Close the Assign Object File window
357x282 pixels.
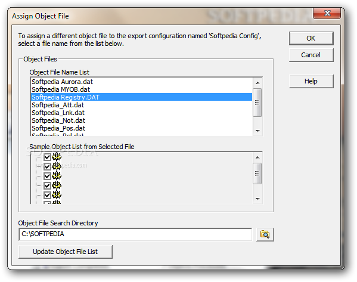327,13
